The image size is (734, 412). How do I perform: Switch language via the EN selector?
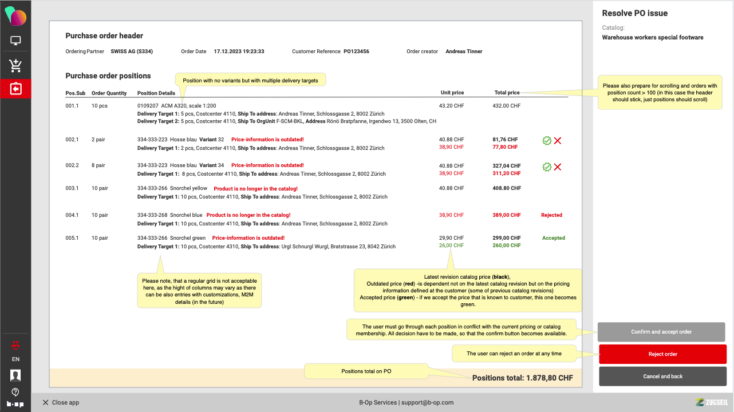coord(15,359)
